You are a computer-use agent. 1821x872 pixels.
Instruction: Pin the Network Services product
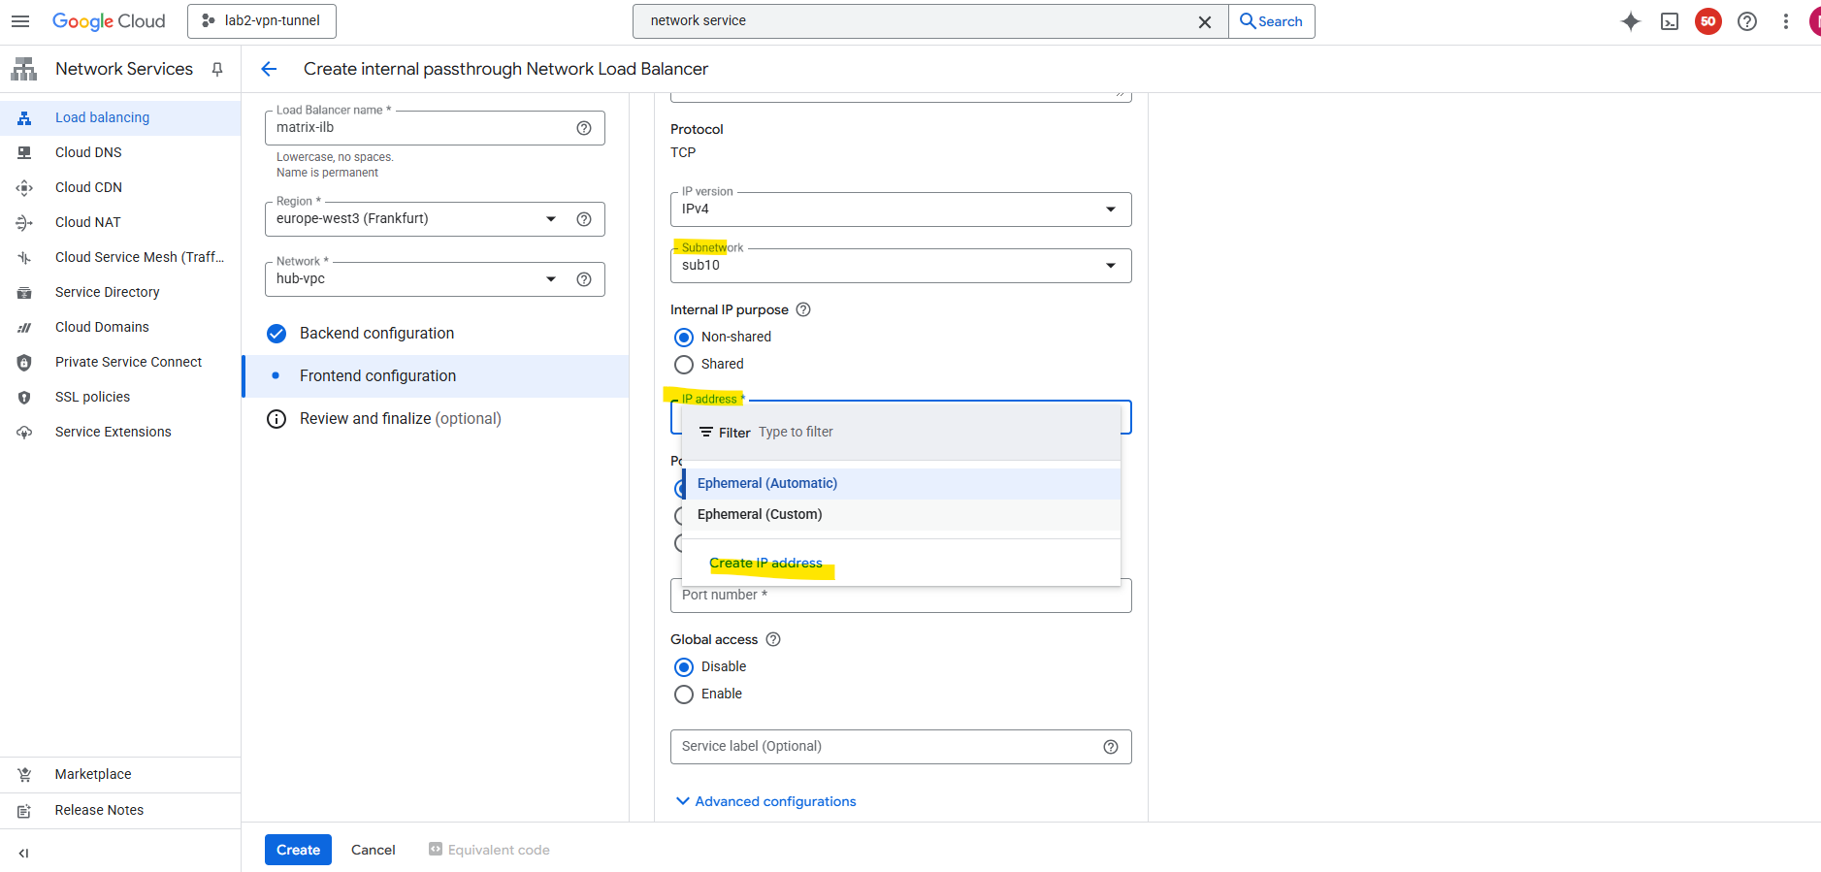click(217, 69)
